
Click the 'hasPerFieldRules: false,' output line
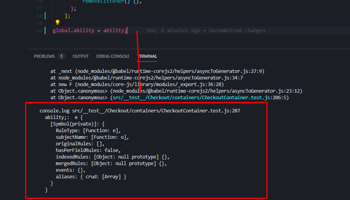click(x=88, y=150)
